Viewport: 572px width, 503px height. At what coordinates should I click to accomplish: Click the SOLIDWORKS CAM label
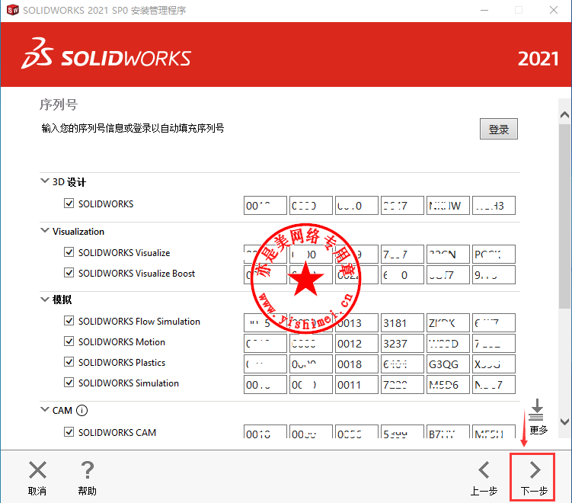tap(117, 433)
